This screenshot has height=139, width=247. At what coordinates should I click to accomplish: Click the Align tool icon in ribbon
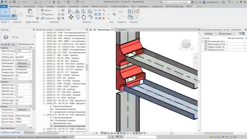(71, 11)
